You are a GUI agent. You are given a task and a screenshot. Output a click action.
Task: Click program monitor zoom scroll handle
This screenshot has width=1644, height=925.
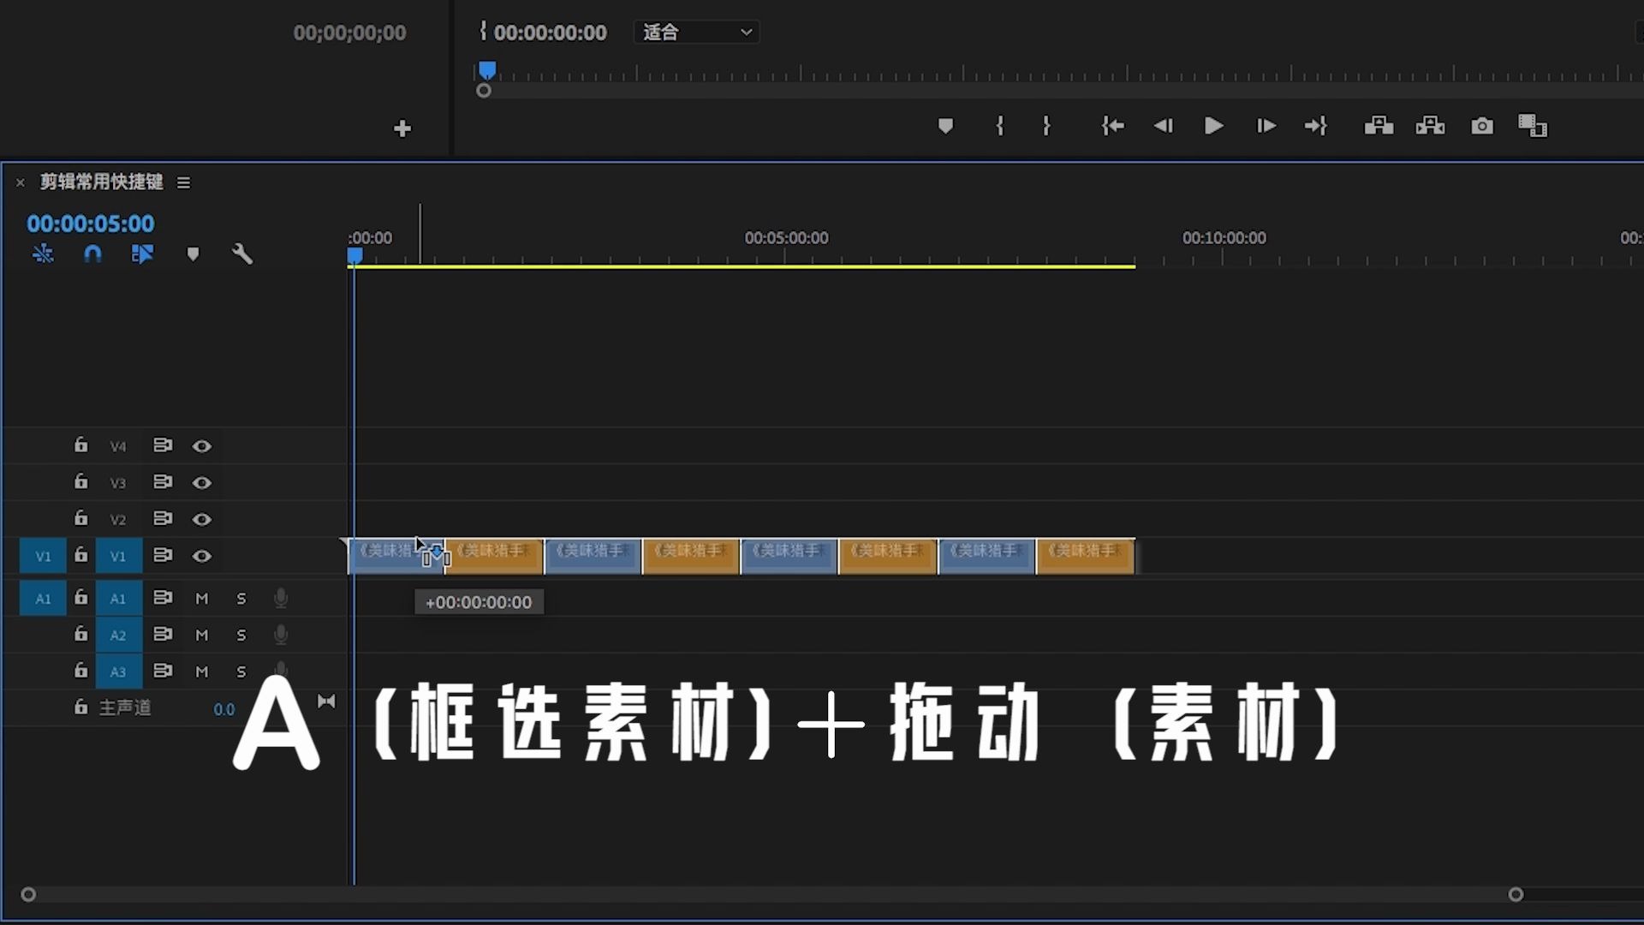pyautogui.click(x=484, y=91)
